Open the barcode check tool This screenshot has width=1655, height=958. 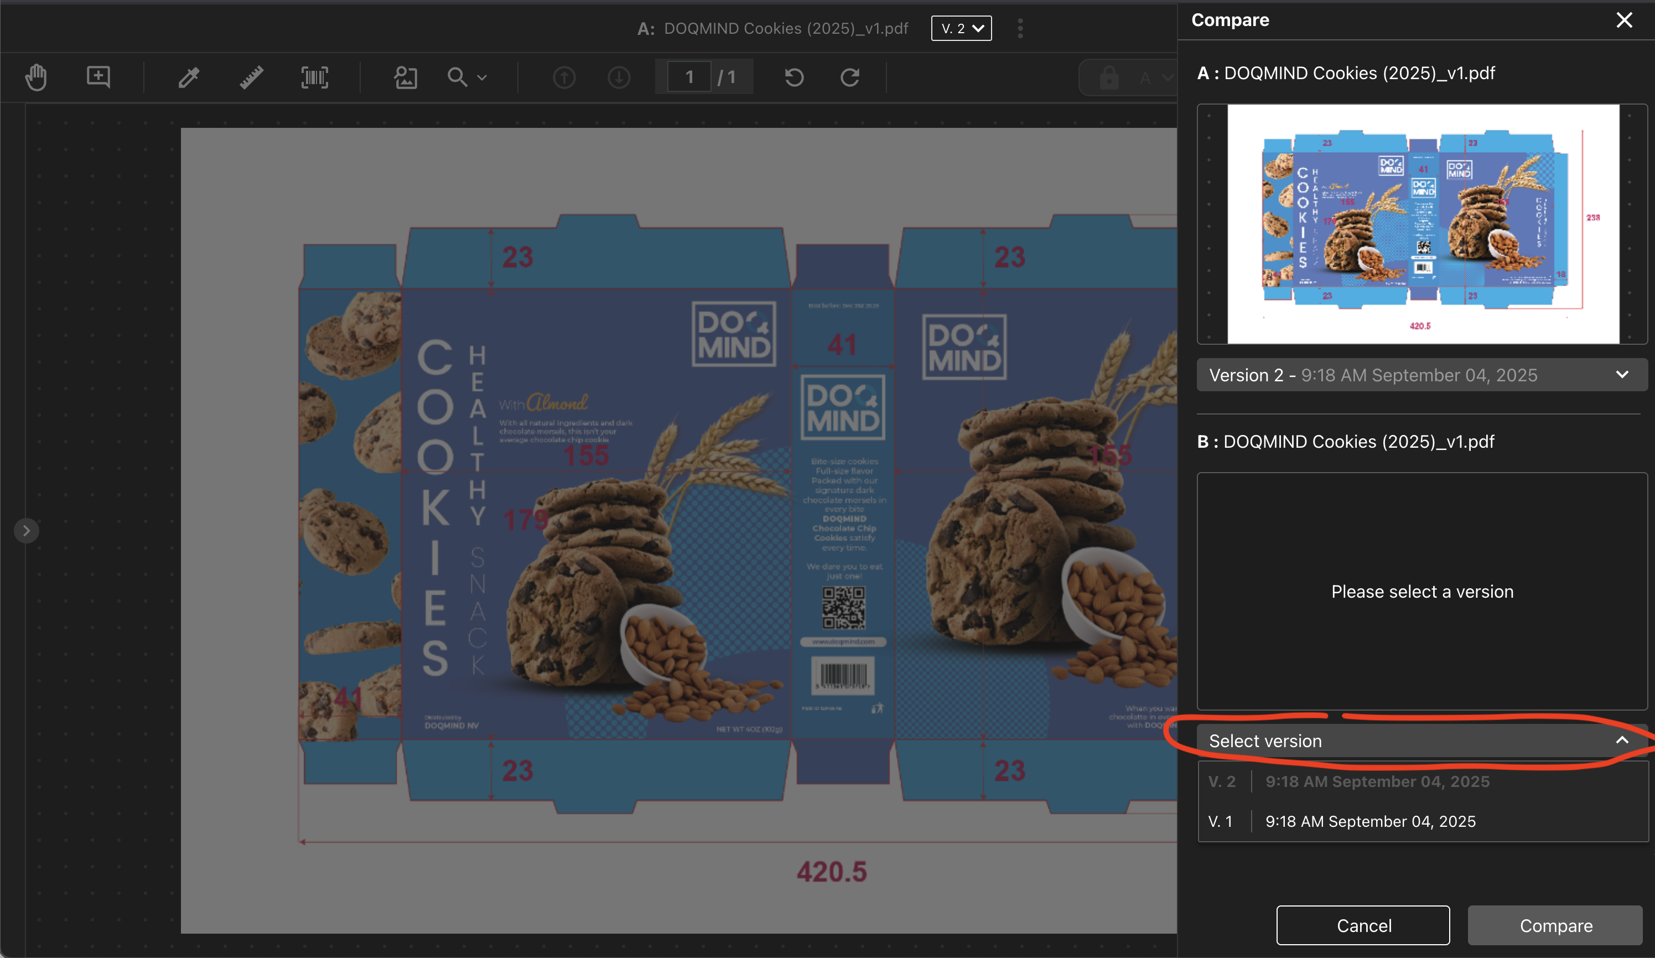(314, 77)
